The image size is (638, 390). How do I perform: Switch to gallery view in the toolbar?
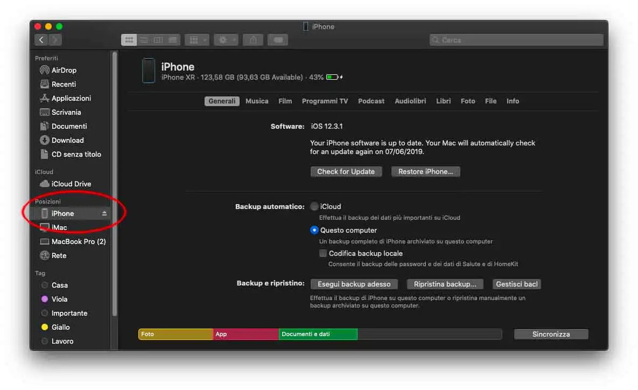[172, 39]
